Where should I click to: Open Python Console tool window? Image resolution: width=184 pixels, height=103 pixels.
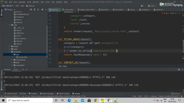point(63,94)
